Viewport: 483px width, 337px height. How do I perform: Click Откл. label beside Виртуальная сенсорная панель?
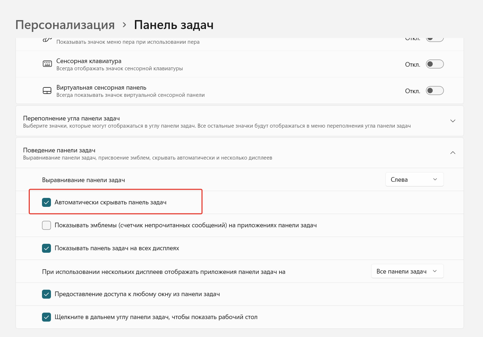click(x=413, y=91)
